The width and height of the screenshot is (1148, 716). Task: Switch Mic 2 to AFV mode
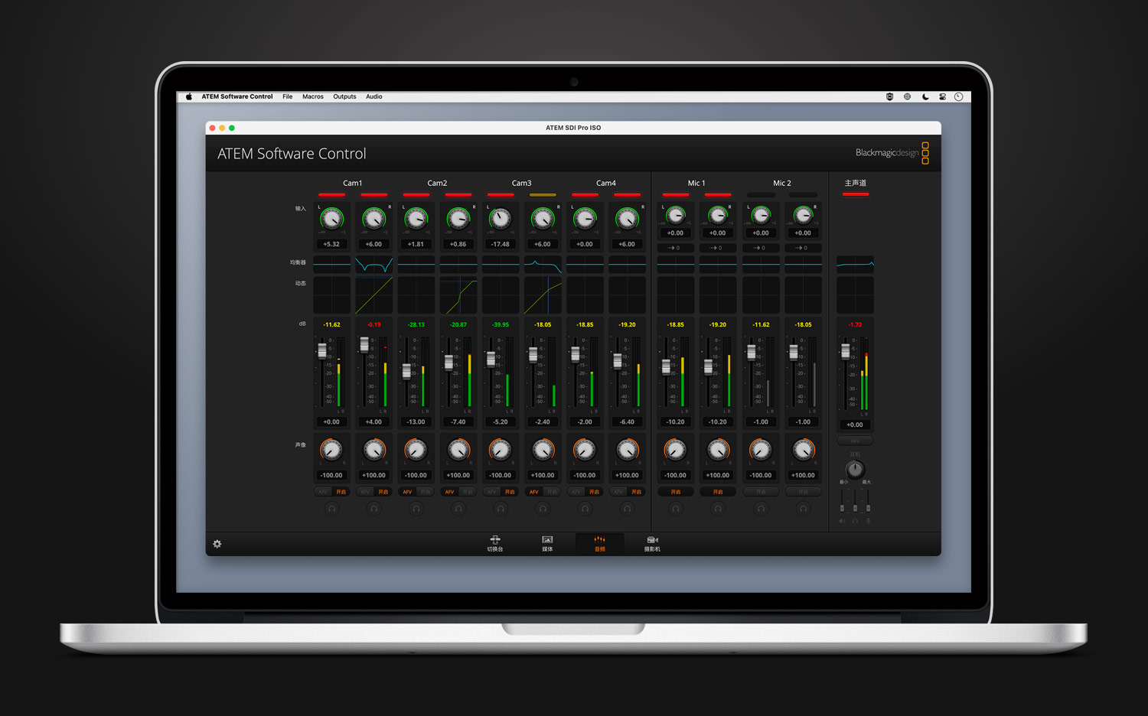pos(762,492)
